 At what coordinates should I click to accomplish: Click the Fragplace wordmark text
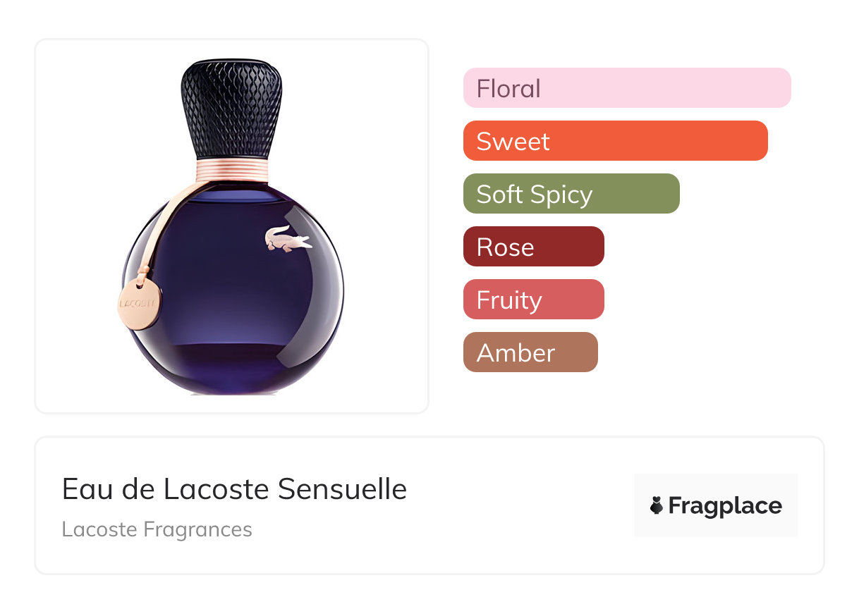pyautogui.click(x=724, y=506)
